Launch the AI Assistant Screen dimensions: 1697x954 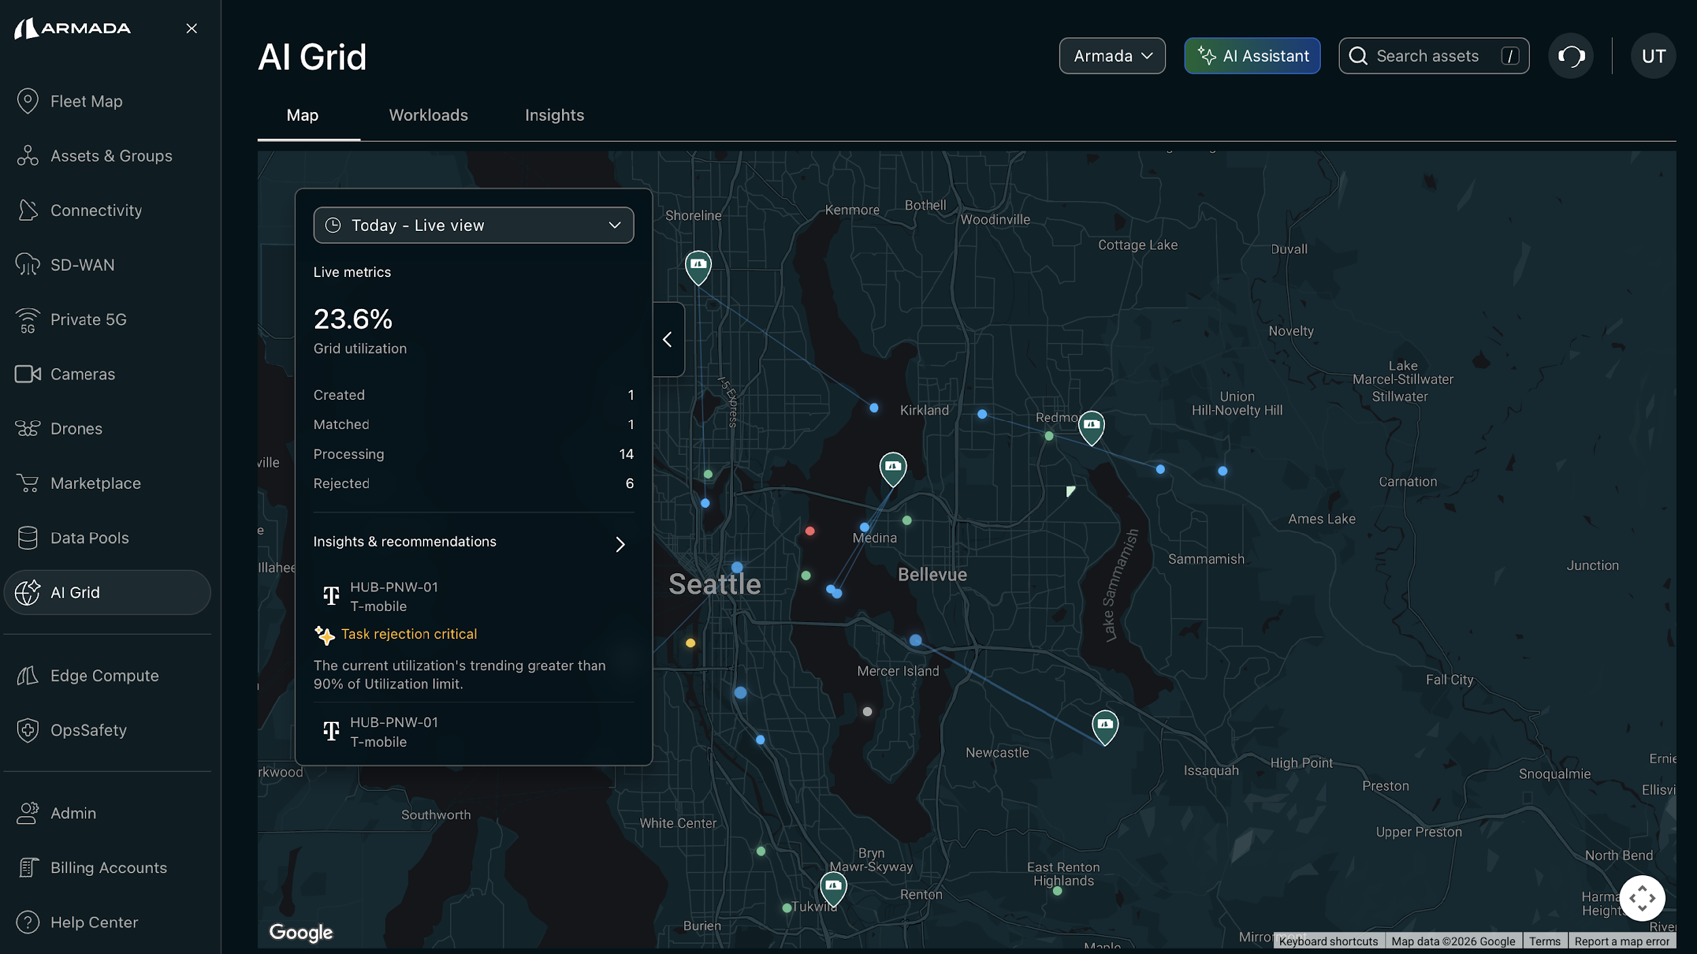(1252, 56)
